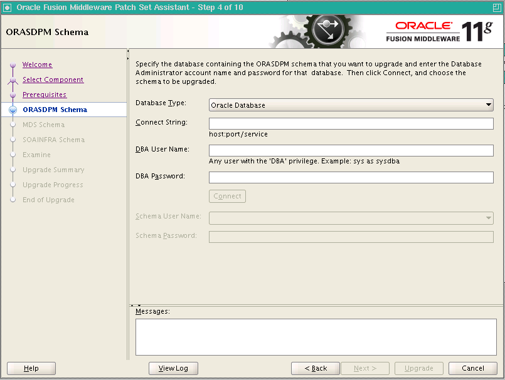Click the MDS Schema step marker
Image resolution: width=505 pixels, height=380 pixels.
point(13,125)
